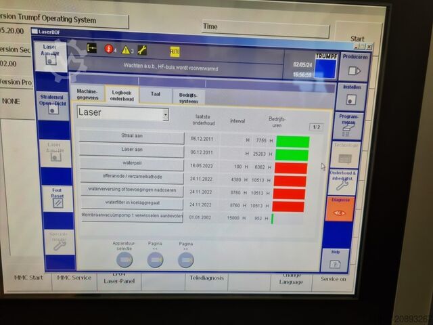This screenshot has width=433, height=325.
Task: Switch to Machine-gegevens tab
Action: 87,94
